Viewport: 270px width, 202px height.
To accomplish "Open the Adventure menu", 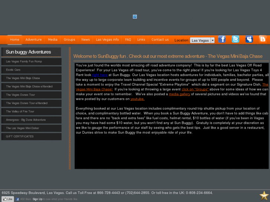I will coord(33,40).
